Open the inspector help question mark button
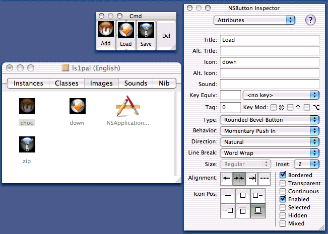This screenshot has height=234, width=328. click(311, 20)
